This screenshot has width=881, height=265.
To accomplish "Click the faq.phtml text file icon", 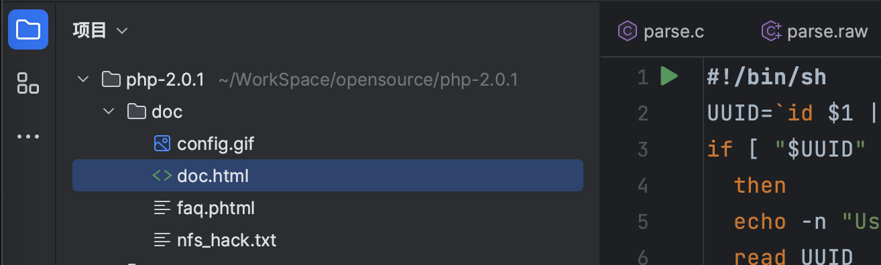I will 162,208.
